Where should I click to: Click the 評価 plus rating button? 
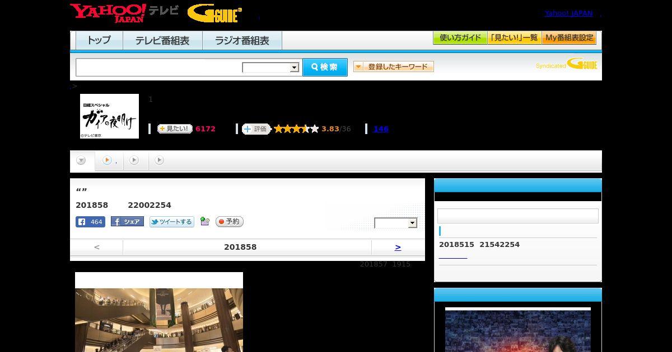256,129
